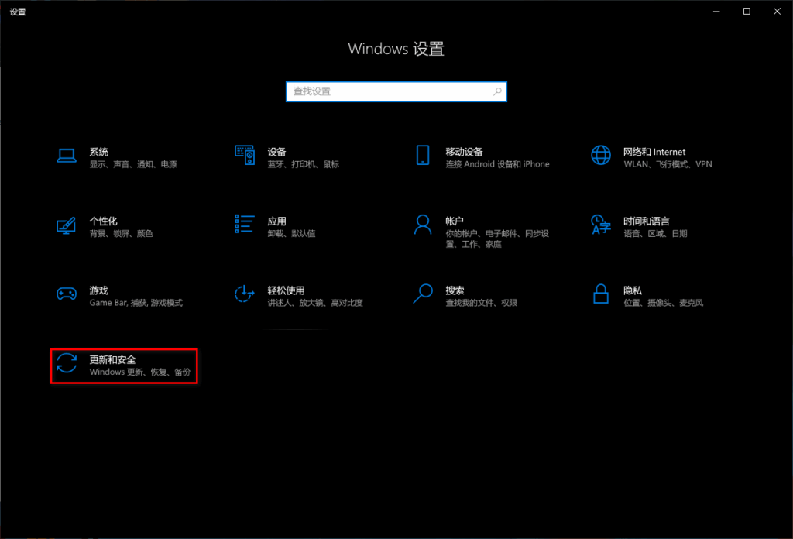
Task: Click text WLAN、飞行模式、VPN
Action: pyautogui.click(x=668, y=164)
